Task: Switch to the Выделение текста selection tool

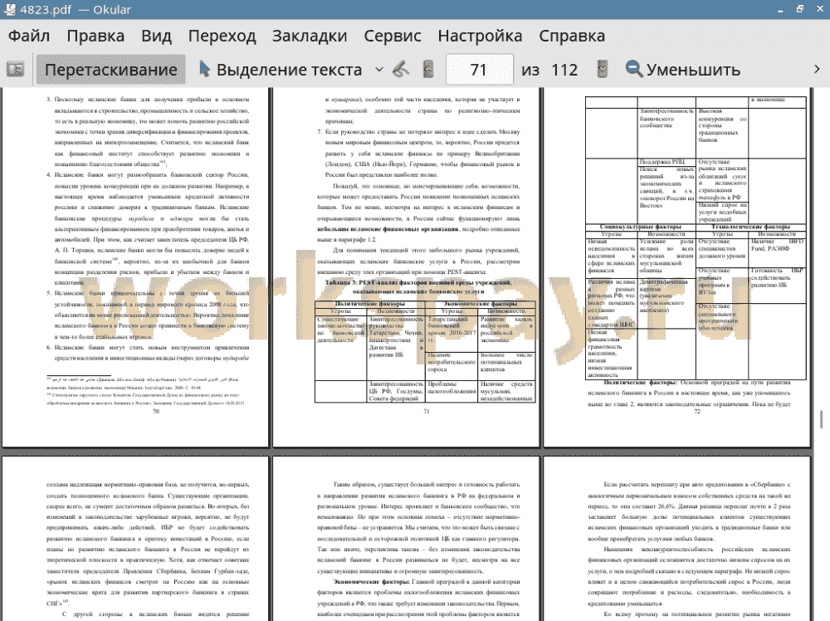Action: click(x=281, y=70)
